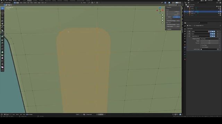Open the Mesh menu in viewport header
Image resolution: width=222 pixels, height=124 pixels.
(x=32, y=3)
